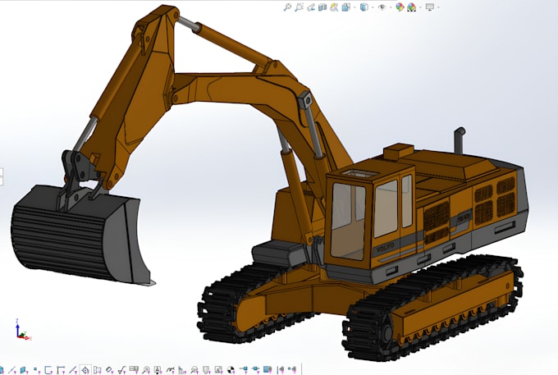Open View Settings monitor icon

point(430,7)
